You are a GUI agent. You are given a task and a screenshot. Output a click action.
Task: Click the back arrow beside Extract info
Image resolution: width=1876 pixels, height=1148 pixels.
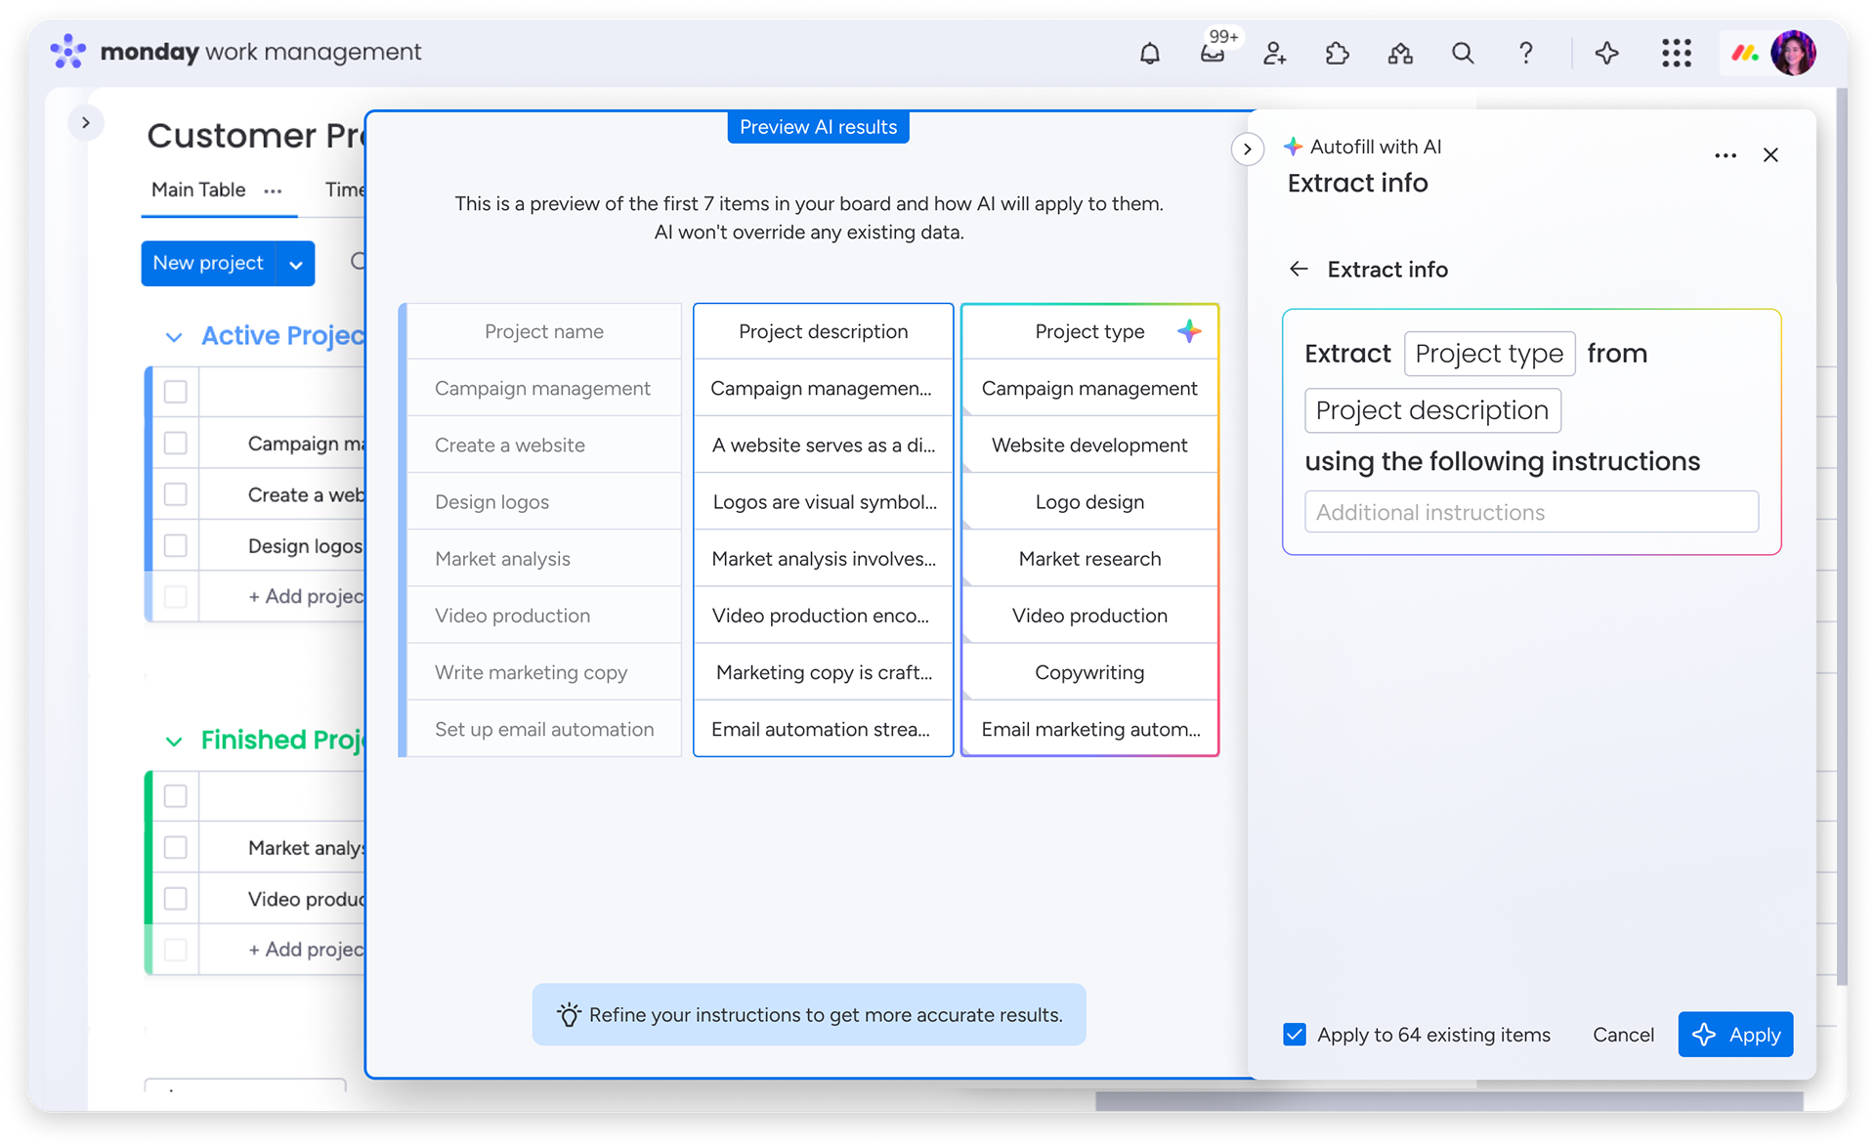click(x=1299, y=270)
